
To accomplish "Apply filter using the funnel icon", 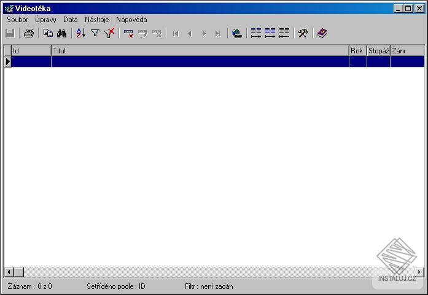I will (x=95, y=33).
